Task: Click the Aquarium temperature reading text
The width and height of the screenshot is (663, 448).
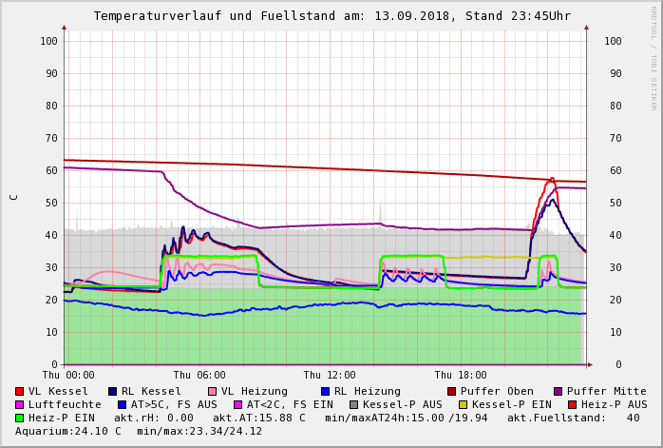Action: coord(68,431)
